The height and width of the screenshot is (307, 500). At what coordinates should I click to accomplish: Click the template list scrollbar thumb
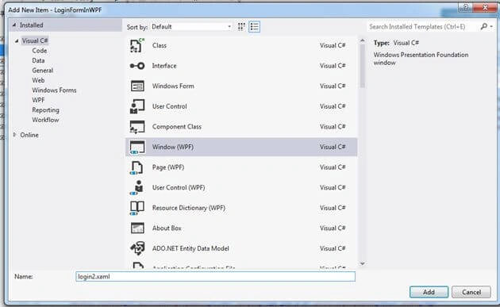pos(362,66)
